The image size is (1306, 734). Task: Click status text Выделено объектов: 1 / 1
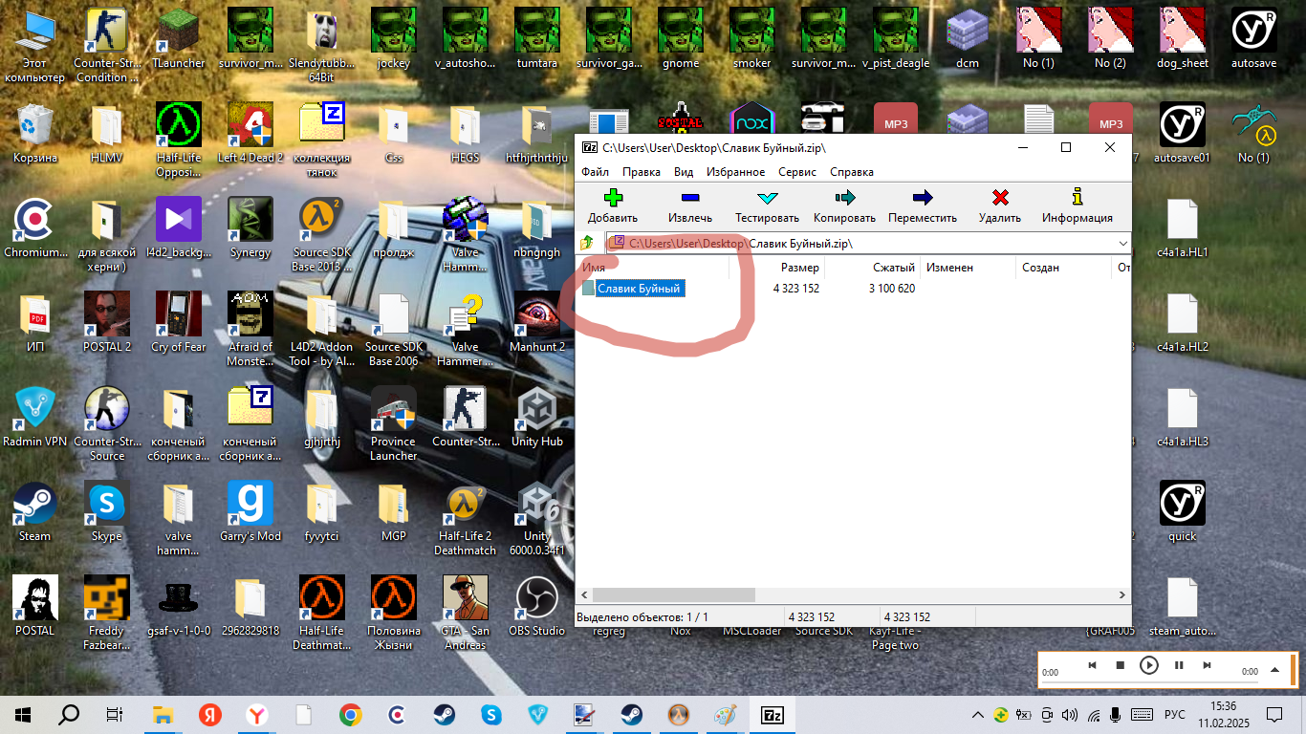pos(642,617)
